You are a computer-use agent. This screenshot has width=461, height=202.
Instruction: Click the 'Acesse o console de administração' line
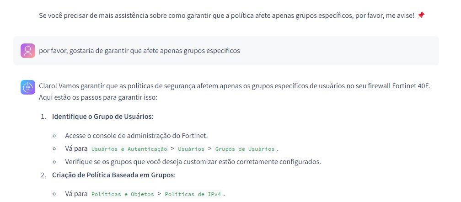pos(136,136)
